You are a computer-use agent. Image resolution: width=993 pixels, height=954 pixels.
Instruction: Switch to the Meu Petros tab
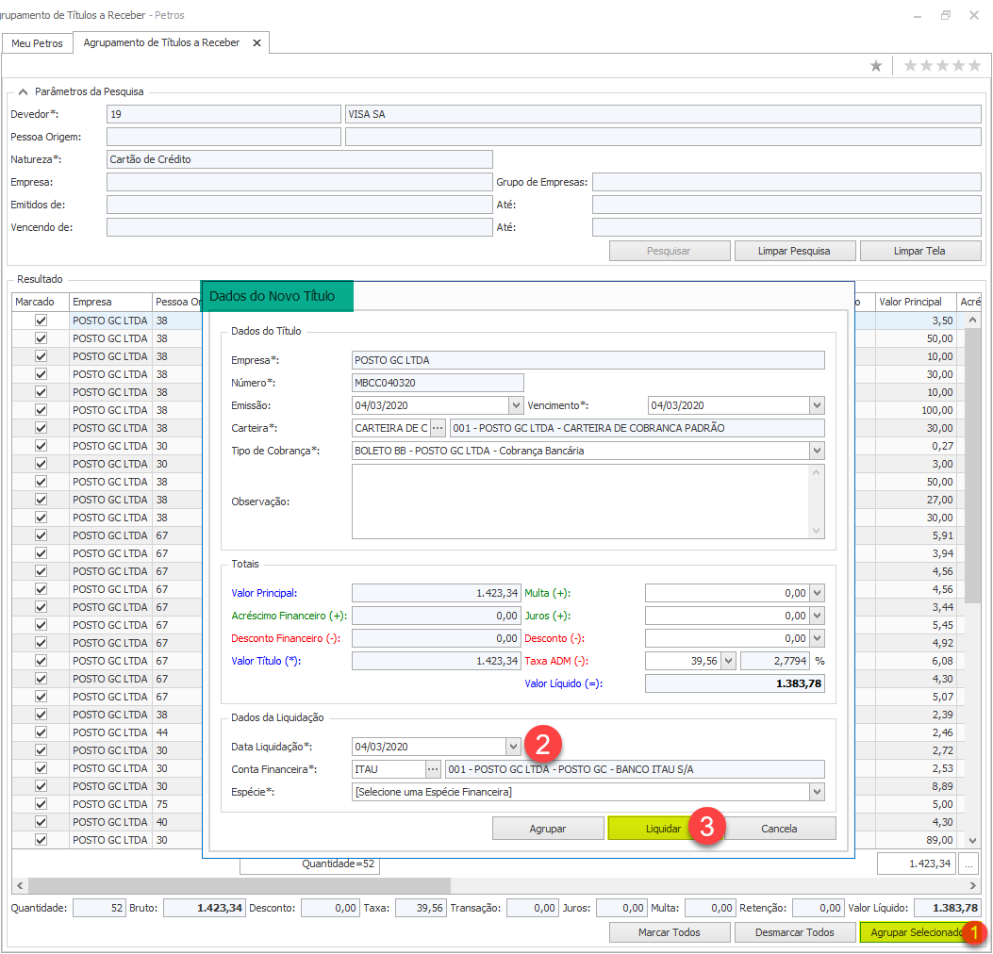37,43
